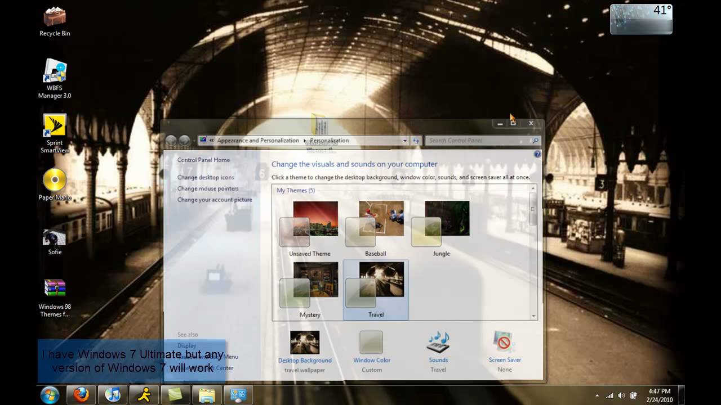
Task: Expand the breadcrumb double-chevron menu
Action: [x=212, y=141]
